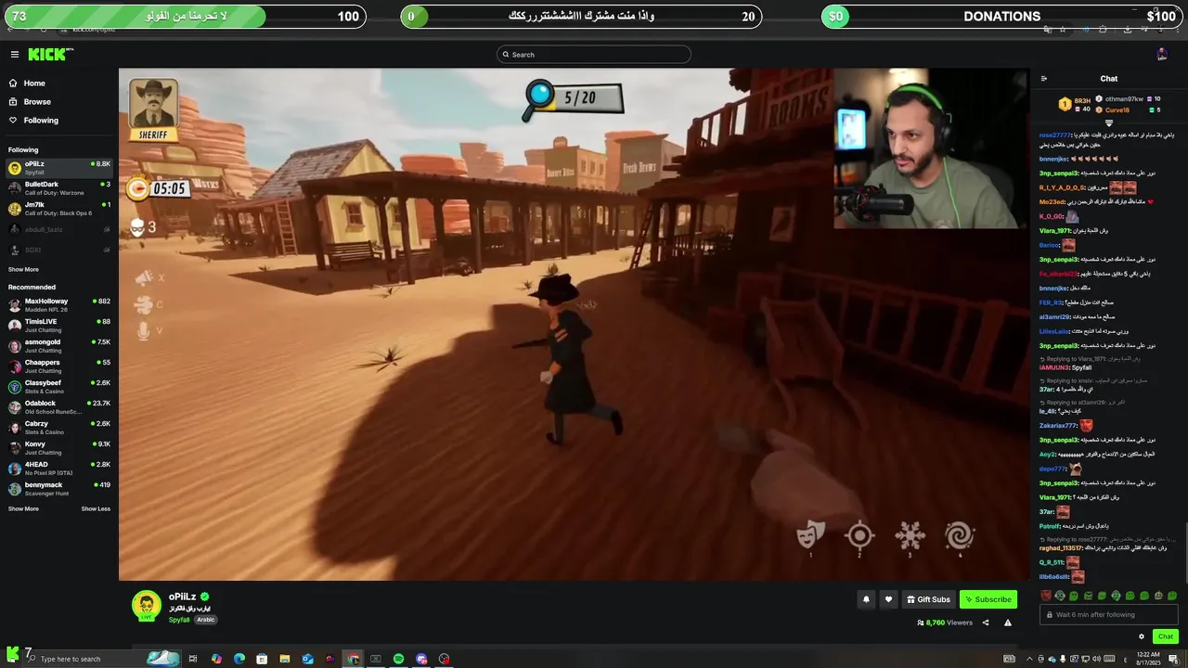Show hidden system tray icons chevron
This screenshot has height=668, width=1188.
click(1029, 659)
